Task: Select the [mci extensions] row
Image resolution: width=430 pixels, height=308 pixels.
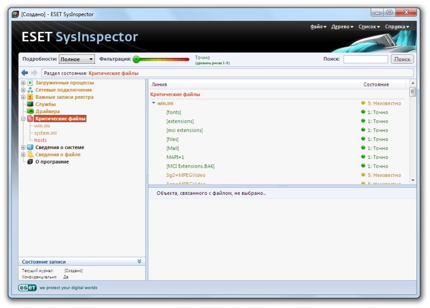Action: 277,130
